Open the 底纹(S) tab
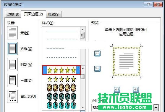Viewport: 165px width, 112px height. [54, 14]
